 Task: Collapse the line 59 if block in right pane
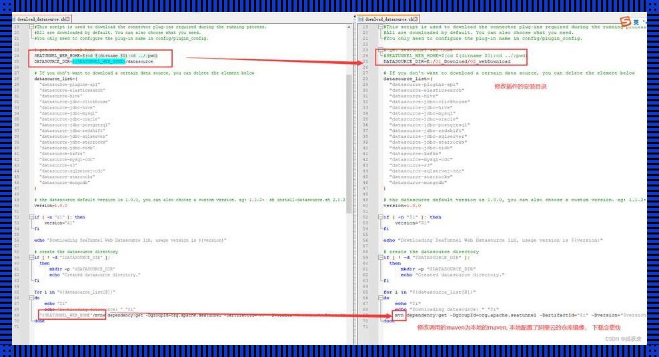(380, 257)
